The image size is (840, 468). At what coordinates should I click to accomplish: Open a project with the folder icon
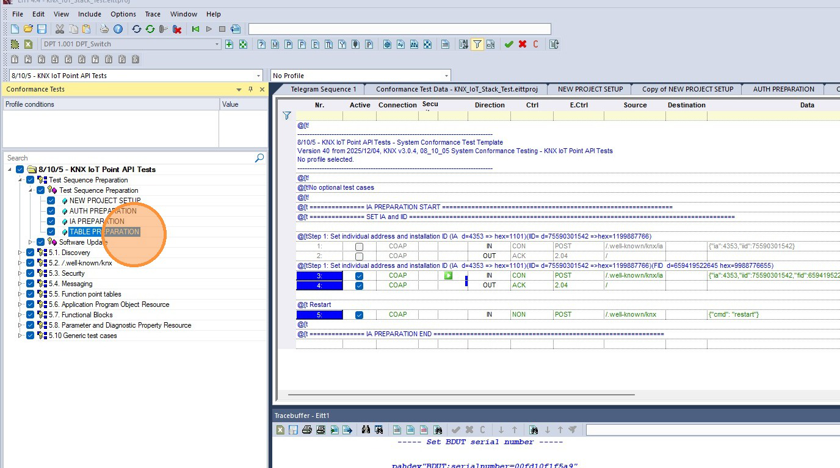click(28, 29)
